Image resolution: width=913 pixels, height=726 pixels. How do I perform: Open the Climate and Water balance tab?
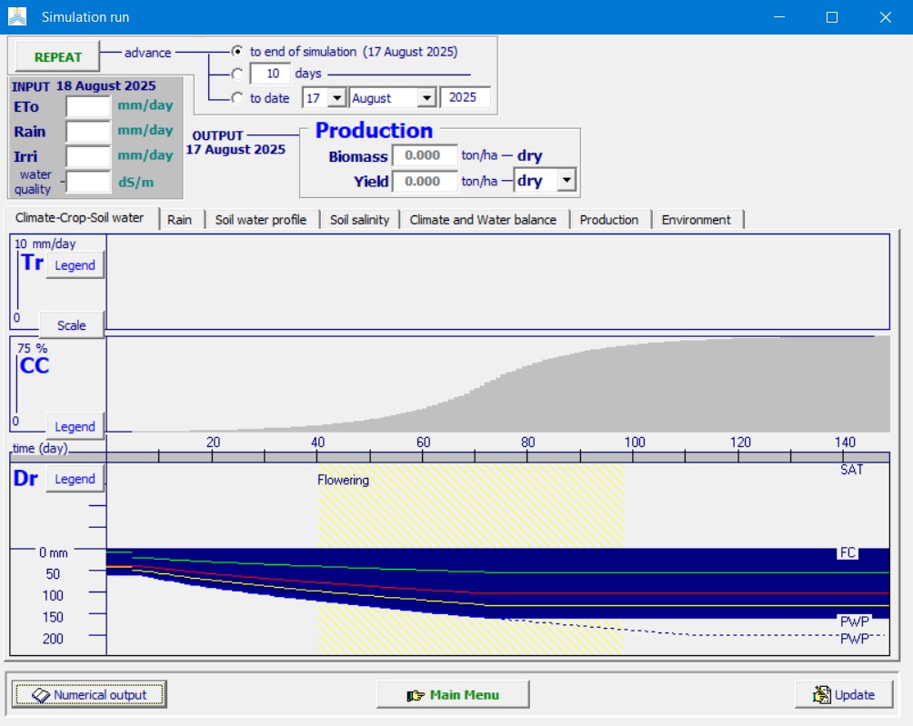(483, 220)
